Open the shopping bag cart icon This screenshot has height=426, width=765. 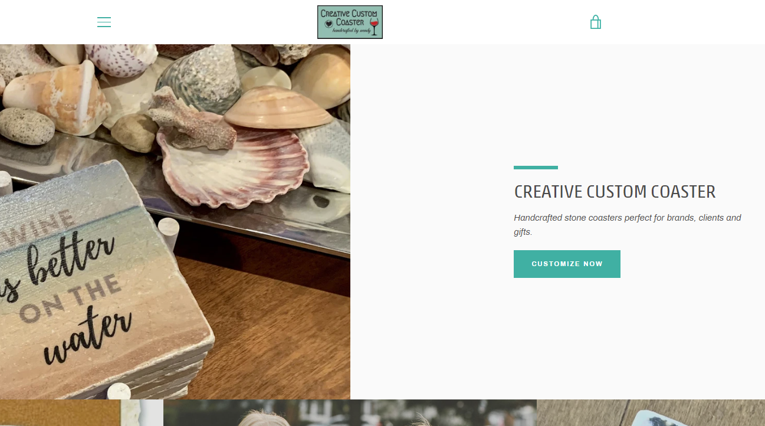click(596, 22)
